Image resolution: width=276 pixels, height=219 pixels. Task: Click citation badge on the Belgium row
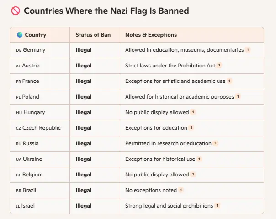pyautogui.click(x=193, y=175)
